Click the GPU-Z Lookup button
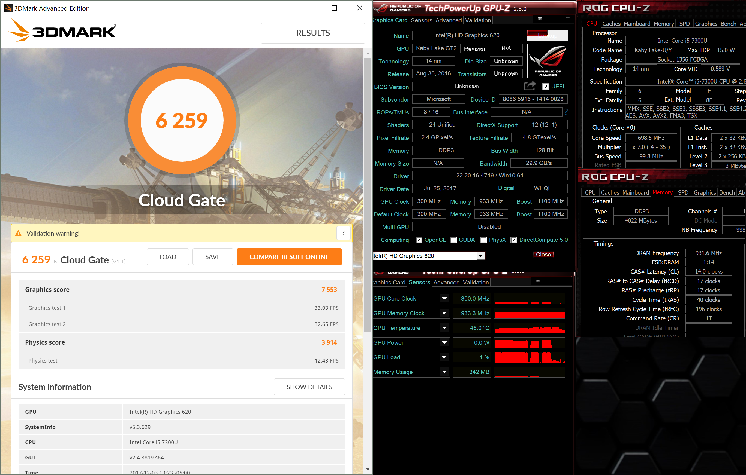 point(548,35)
